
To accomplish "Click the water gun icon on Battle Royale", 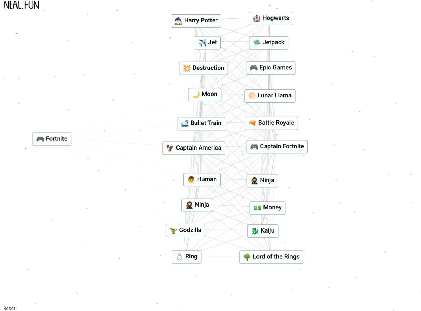I will (x=252, y=123).
